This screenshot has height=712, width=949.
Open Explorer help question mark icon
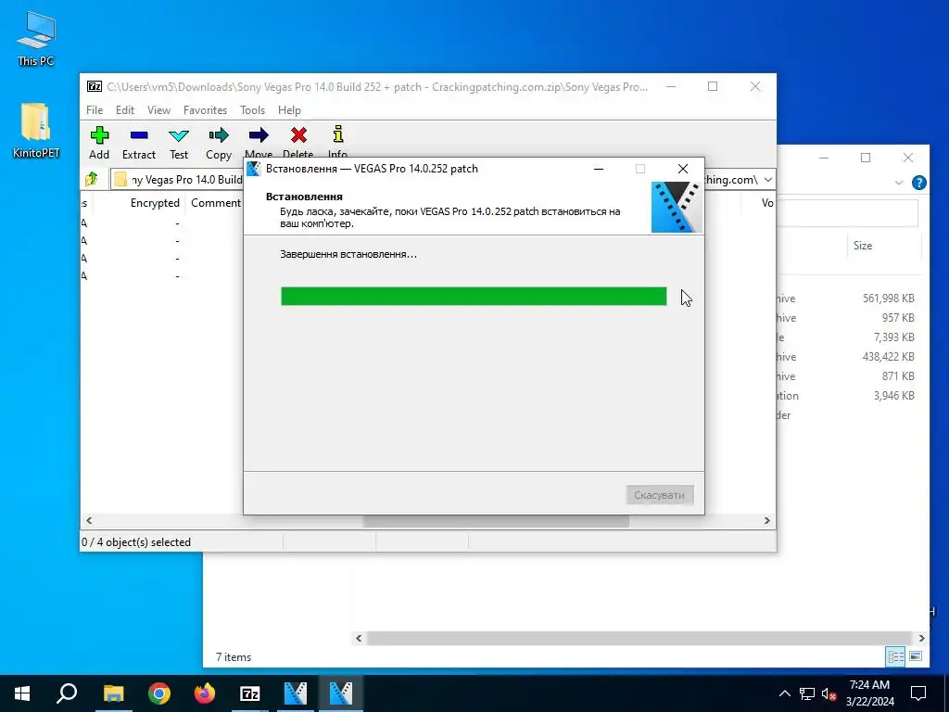(x=918, y=183)
